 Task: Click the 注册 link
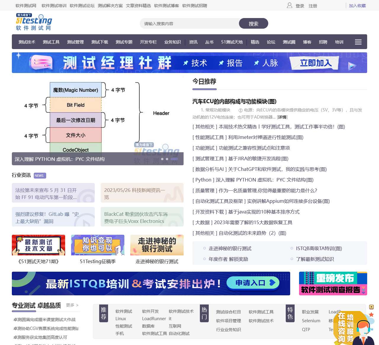(x=313, y=6)
